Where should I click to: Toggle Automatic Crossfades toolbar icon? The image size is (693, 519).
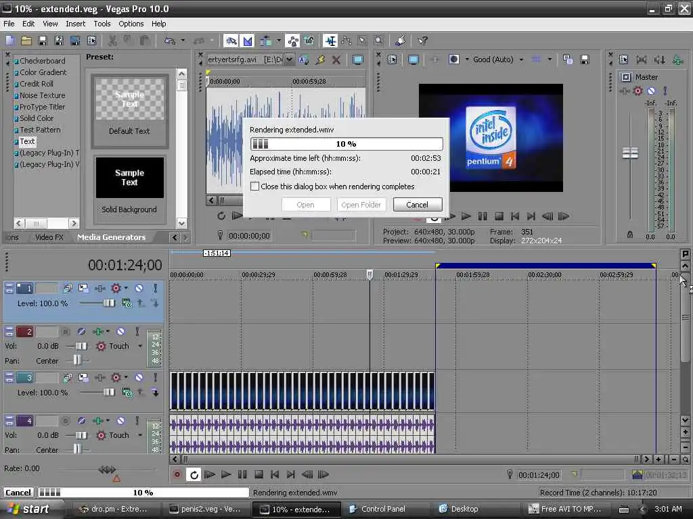[x=248, y=41]
